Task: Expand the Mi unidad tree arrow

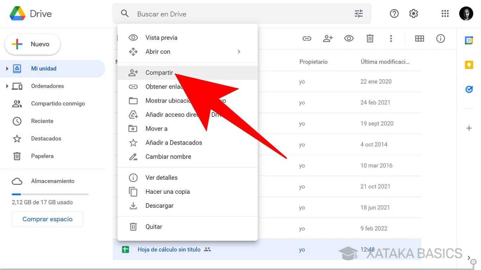Action: tap(7, 69)
